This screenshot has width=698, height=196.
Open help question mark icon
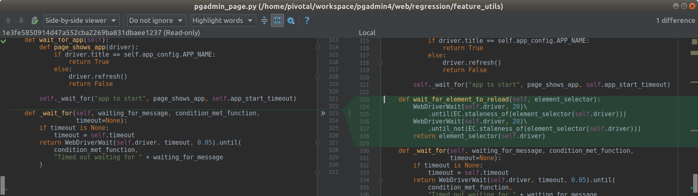tap(307, 20)
